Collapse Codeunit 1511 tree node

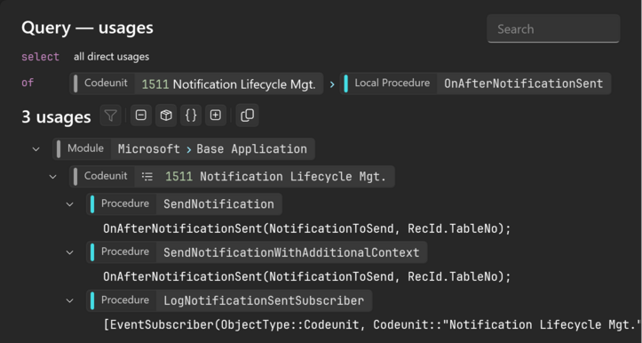(x=52, y=177)
